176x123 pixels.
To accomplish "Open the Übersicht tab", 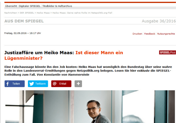I will [x=11, y=6].
